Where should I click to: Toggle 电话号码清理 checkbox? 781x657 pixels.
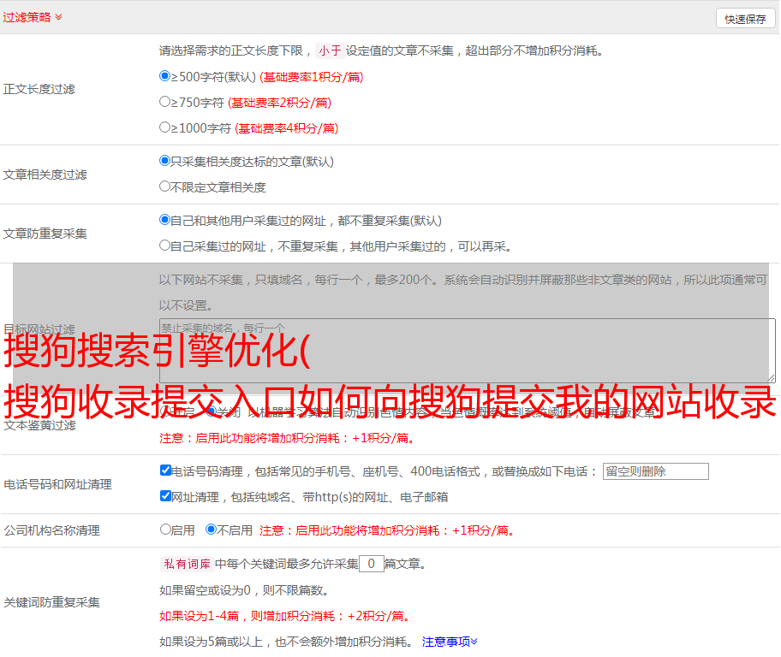165,471
